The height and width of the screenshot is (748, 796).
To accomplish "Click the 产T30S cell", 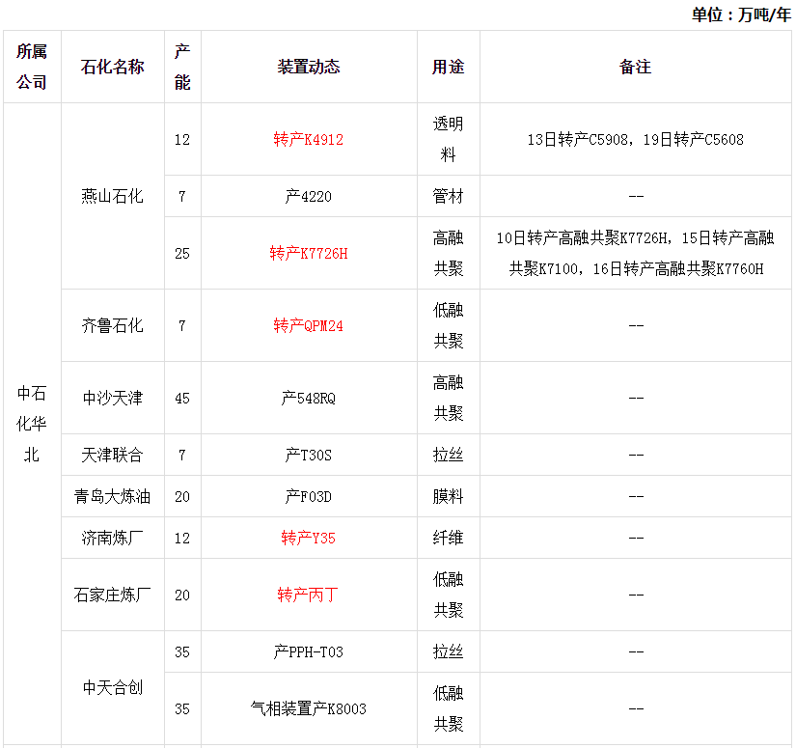I will click(309, 455).
